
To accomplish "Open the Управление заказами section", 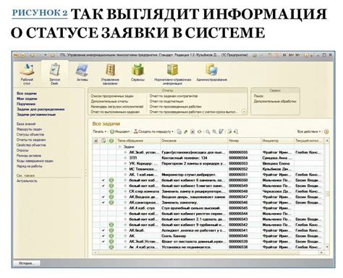I will click(x=110, y=74).
